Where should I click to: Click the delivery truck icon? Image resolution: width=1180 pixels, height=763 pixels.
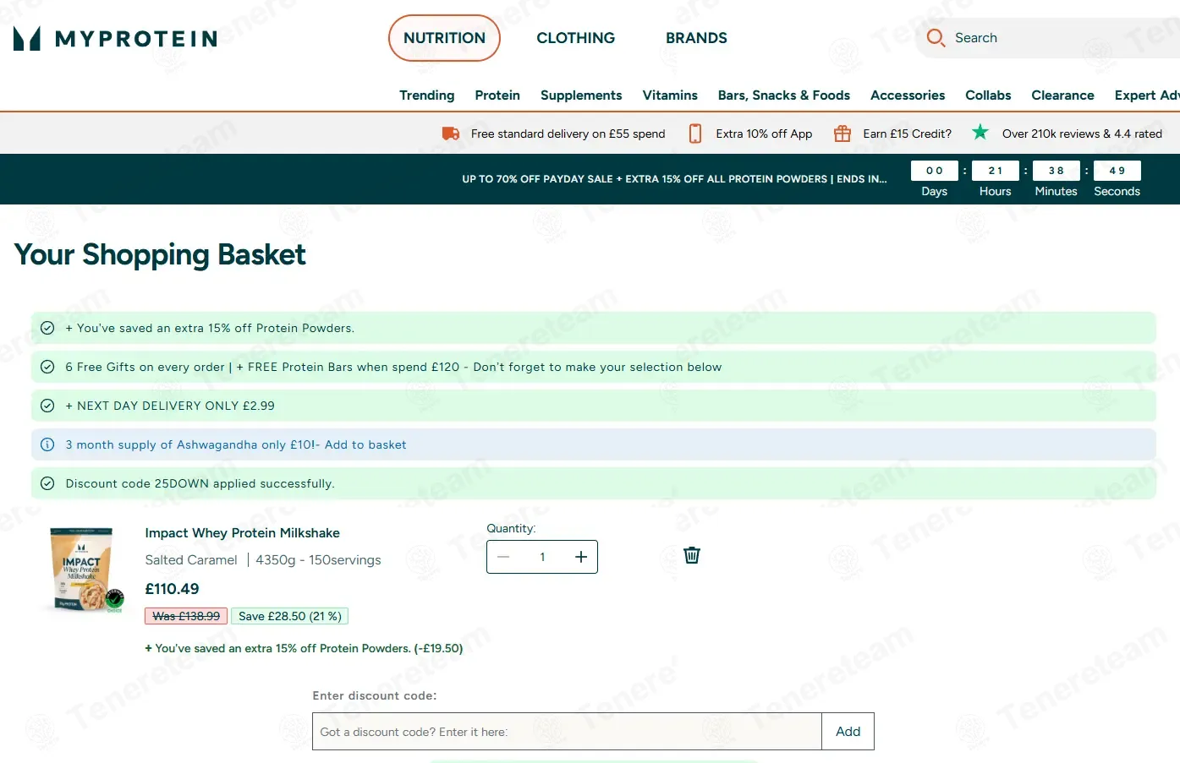tap(451, 134)
